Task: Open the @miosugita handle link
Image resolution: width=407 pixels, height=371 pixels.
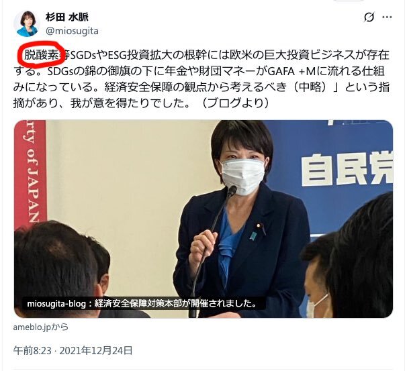Action: pos(72,31)
